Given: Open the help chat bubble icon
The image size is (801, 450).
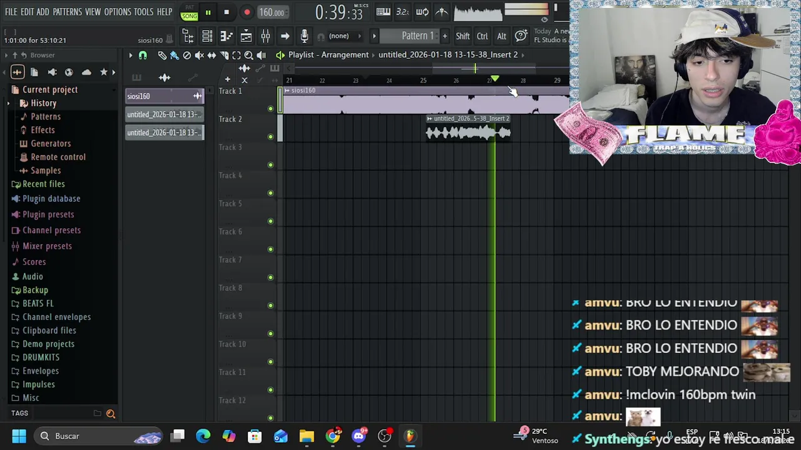Looking at the screenshot, I should 521,36.
